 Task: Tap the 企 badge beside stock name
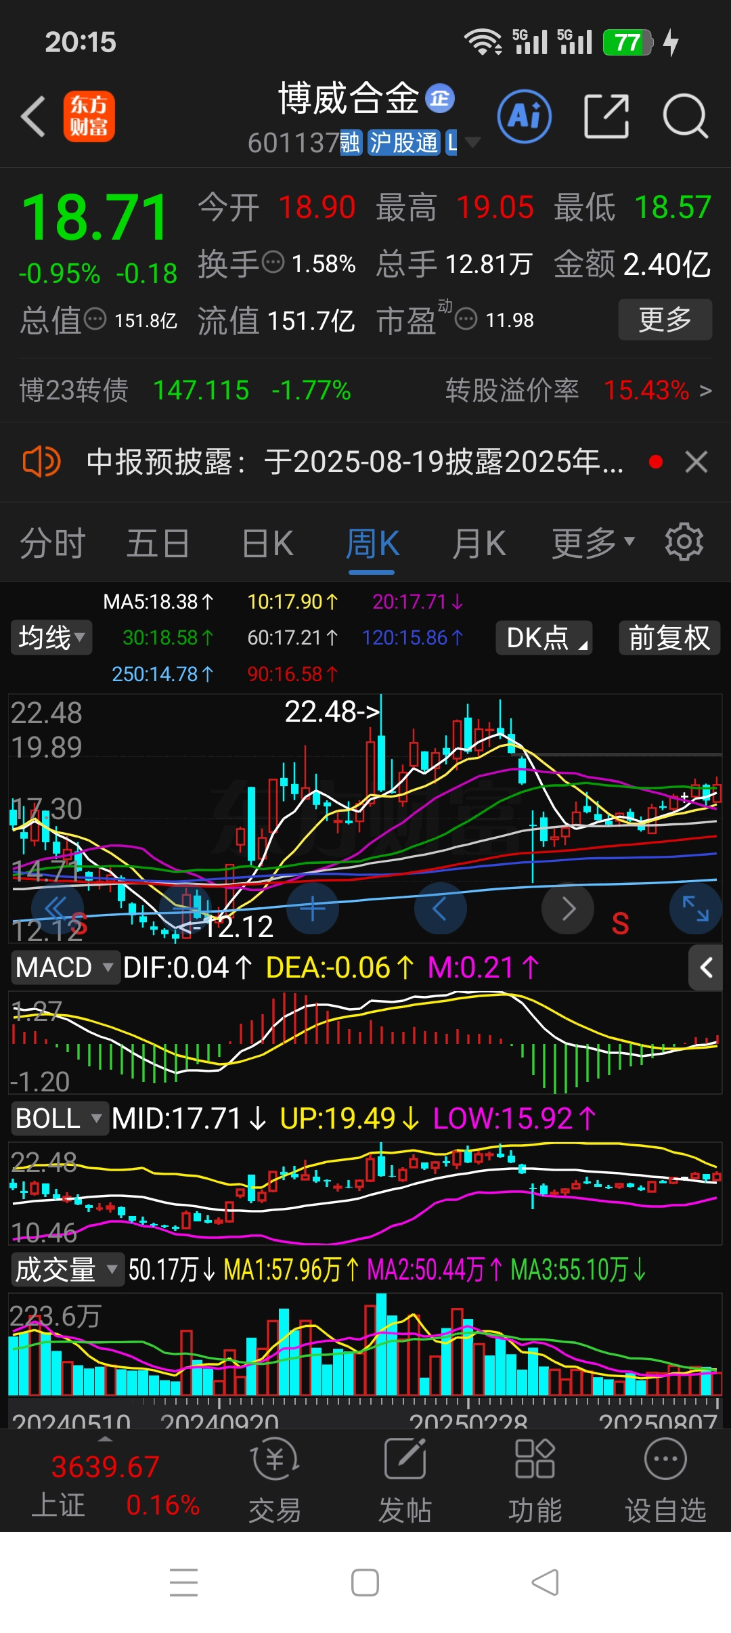440,99
